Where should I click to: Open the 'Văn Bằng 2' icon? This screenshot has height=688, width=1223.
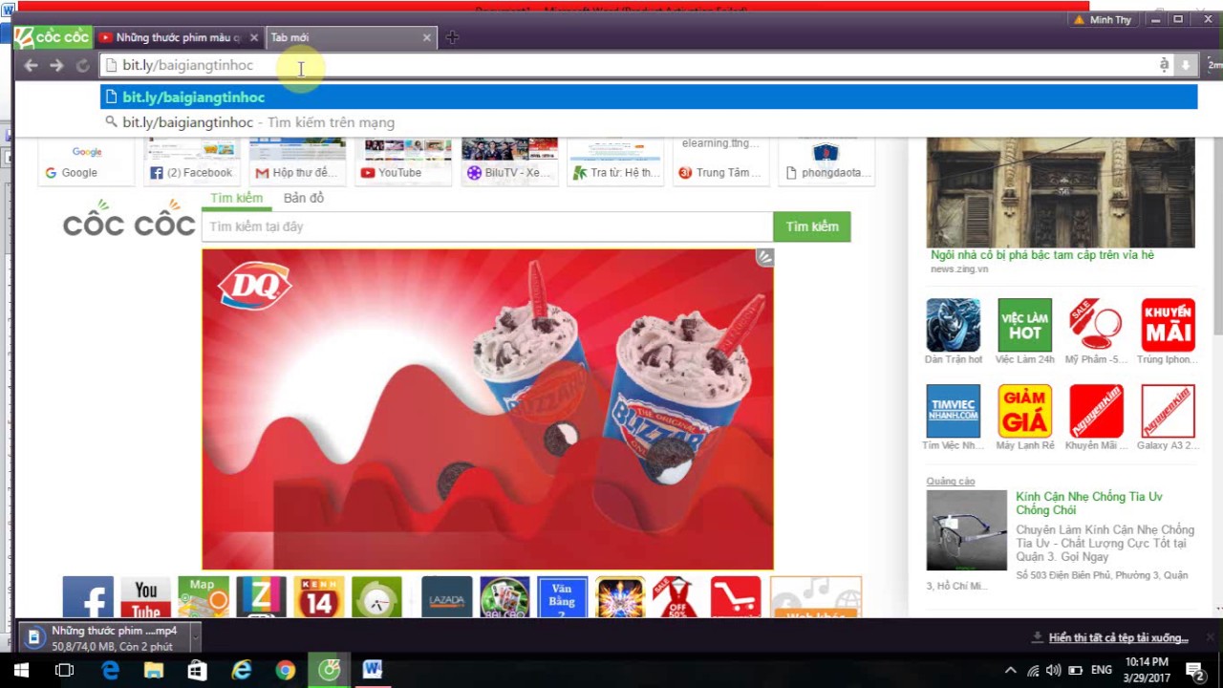click(563, 598)
